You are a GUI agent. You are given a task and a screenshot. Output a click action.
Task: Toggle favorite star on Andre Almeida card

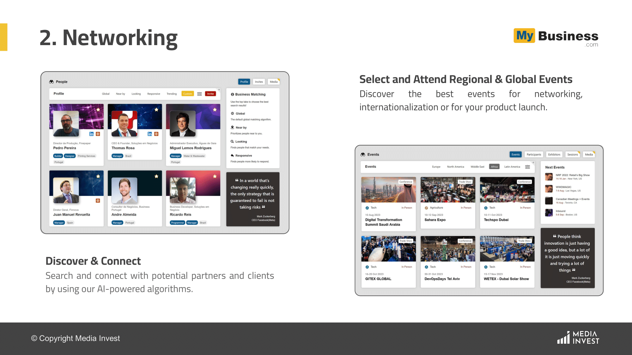click(x=156, y=176)
